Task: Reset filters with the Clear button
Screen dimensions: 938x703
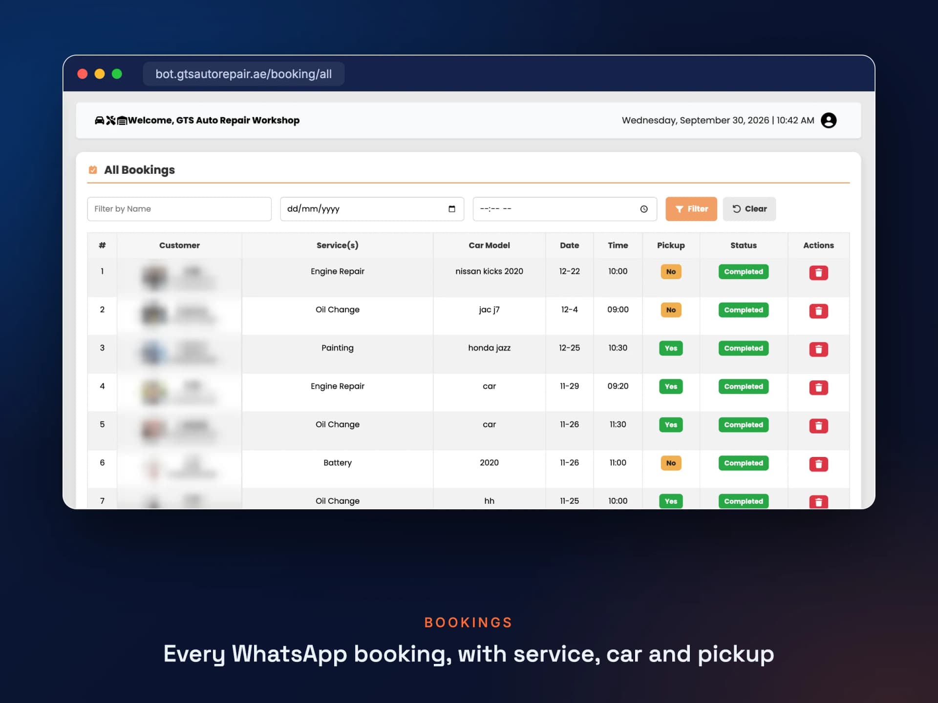Action: [749, 209]
